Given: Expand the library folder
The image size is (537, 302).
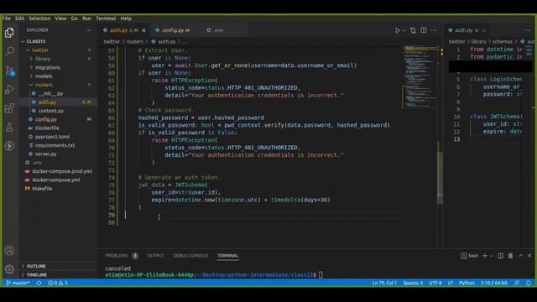Looking at the screenshot, I should coord(58,59).
